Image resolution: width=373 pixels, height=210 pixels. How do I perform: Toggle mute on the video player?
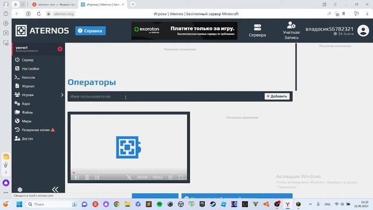click(129, 177)
